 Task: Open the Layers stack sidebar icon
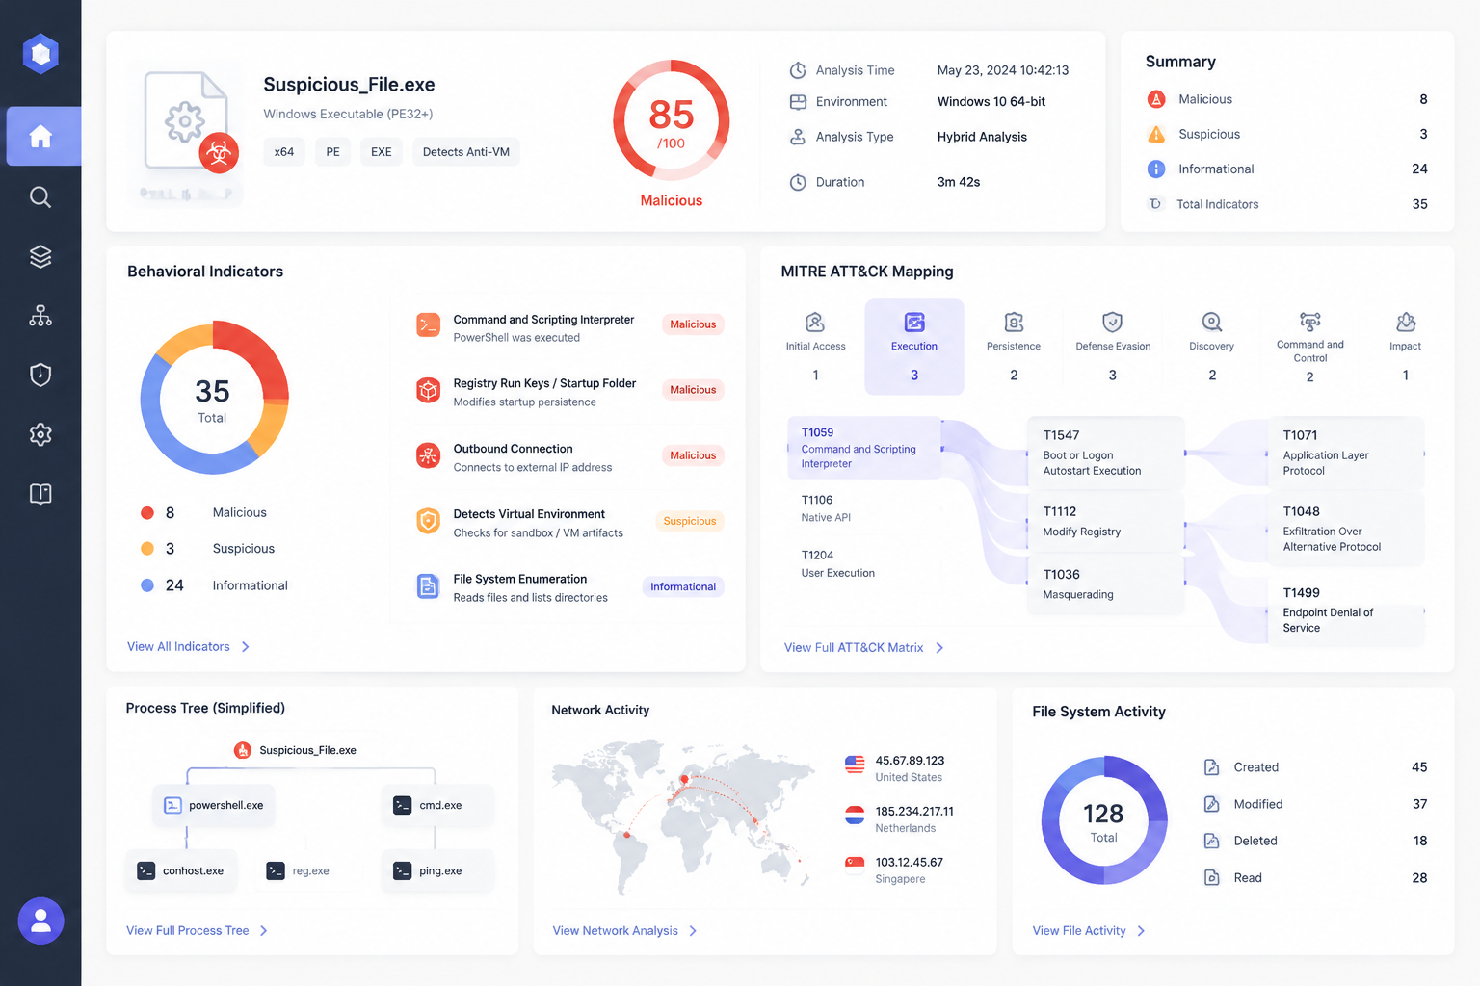(x=40, y=257)
